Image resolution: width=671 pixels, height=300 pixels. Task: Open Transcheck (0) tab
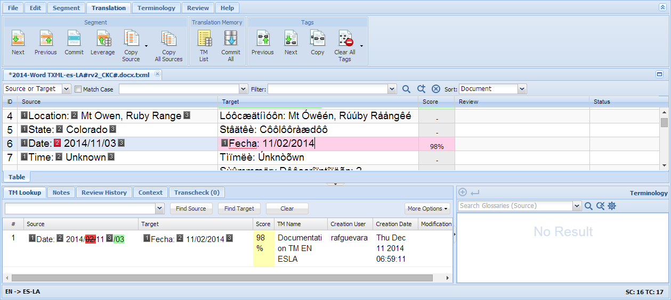click(x=197, y=193)
